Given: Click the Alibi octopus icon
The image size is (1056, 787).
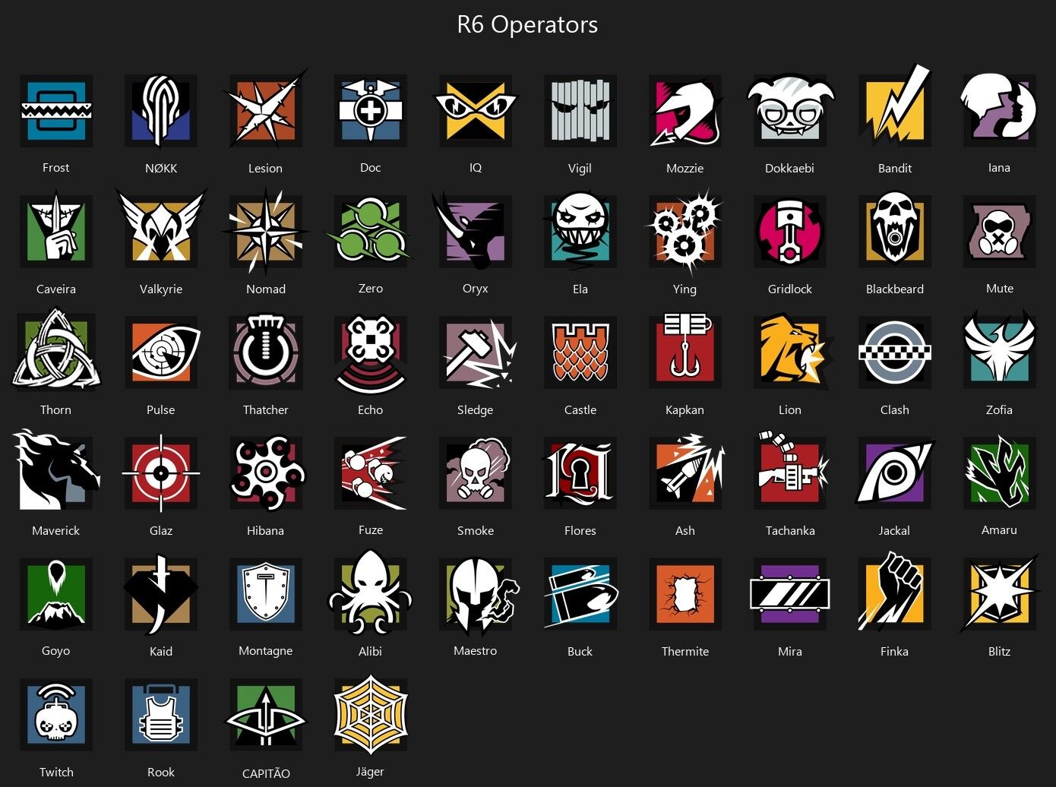Looking at the screenshot, I should [371, 593].
